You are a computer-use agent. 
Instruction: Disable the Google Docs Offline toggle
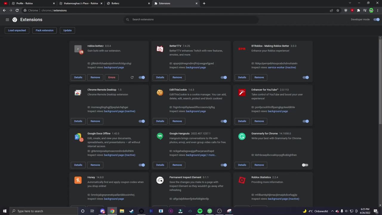click(x=142, y=165)
